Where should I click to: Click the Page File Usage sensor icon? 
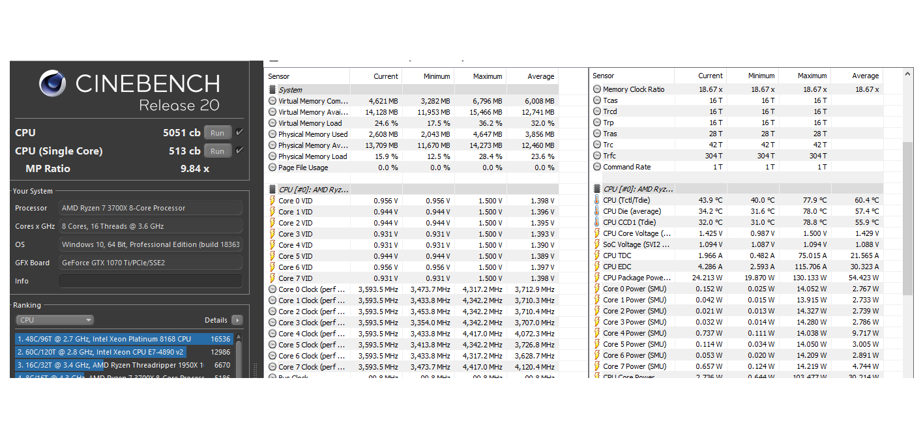click(x=272, y=168)
